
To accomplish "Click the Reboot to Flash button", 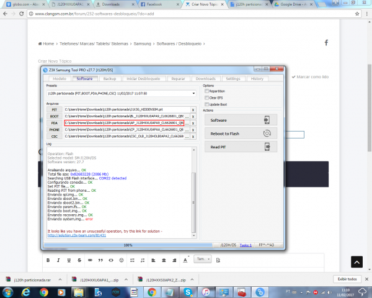I will 241,133.
